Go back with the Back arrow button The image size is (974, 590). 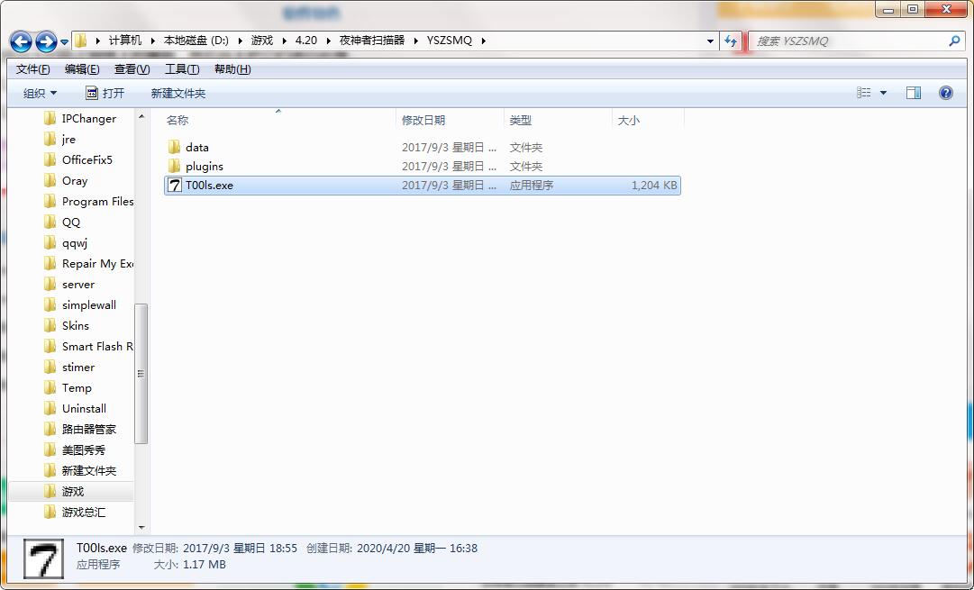(21, 41)
